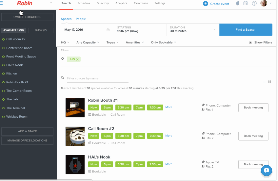Open the help question mark icon
The image size is (278, 181).
(x=254, y=3)
